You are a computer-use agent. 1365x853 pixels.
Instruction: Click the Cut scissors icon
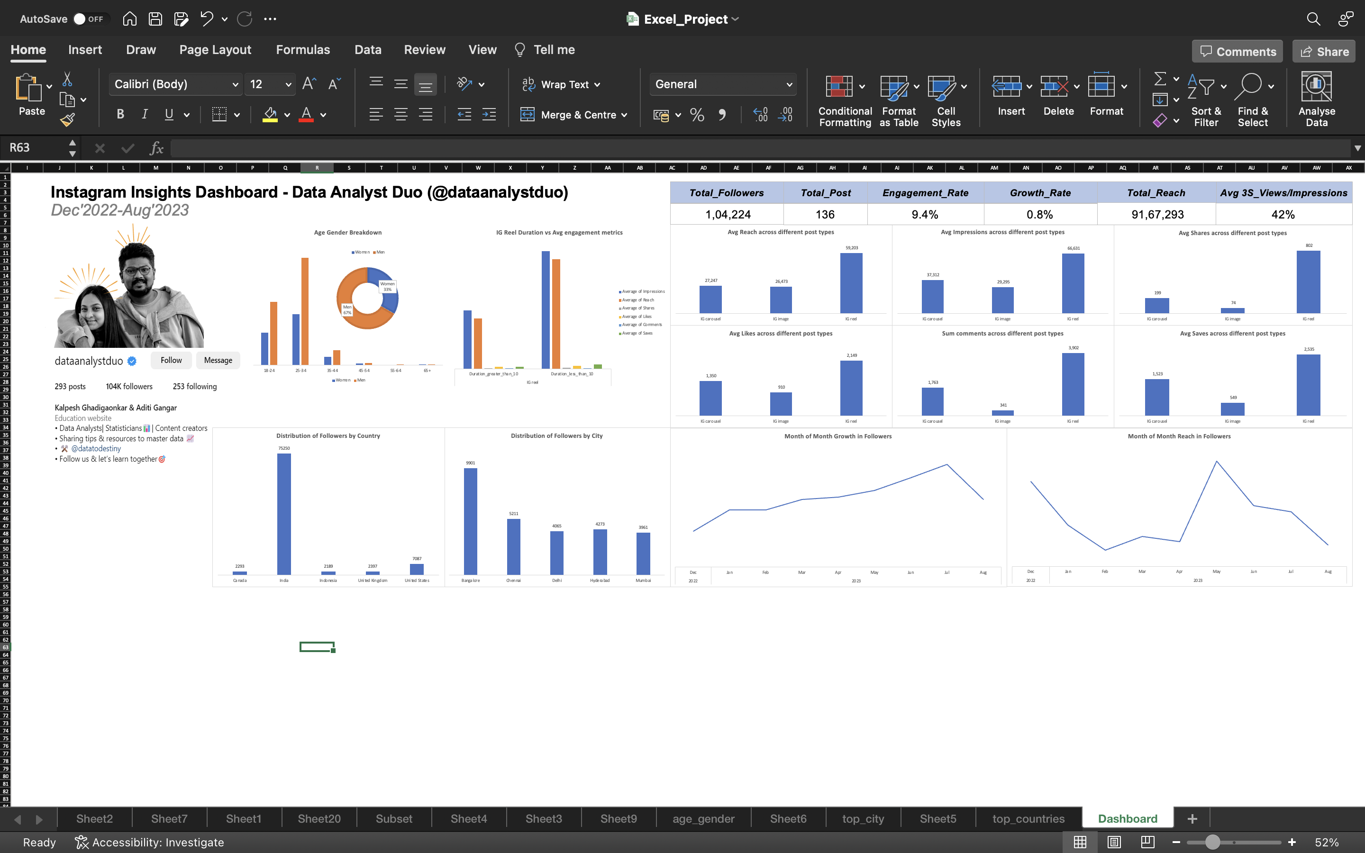coord(67,79)
